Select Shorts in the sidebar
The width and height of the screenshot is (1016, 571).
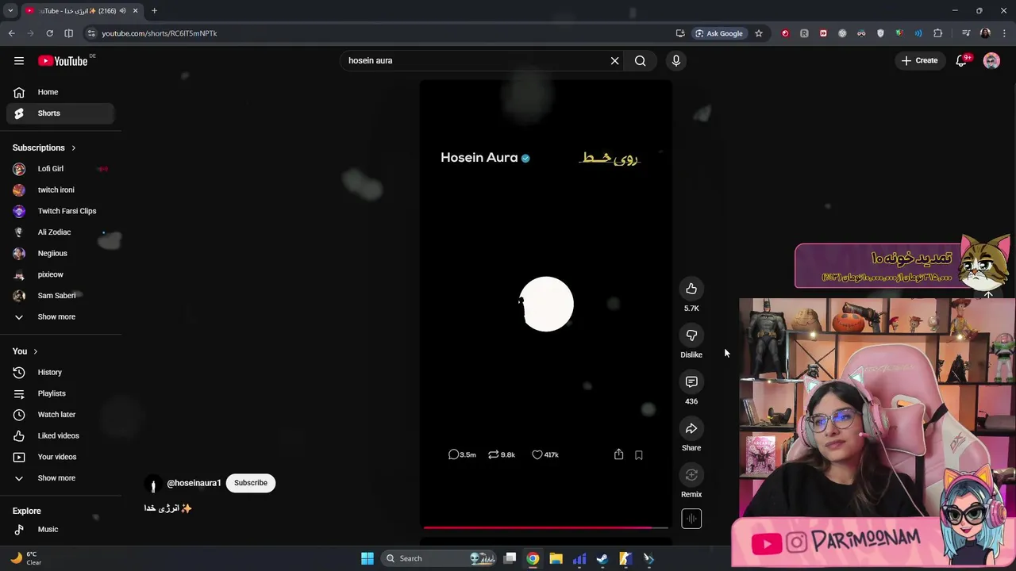click(60, 113)
